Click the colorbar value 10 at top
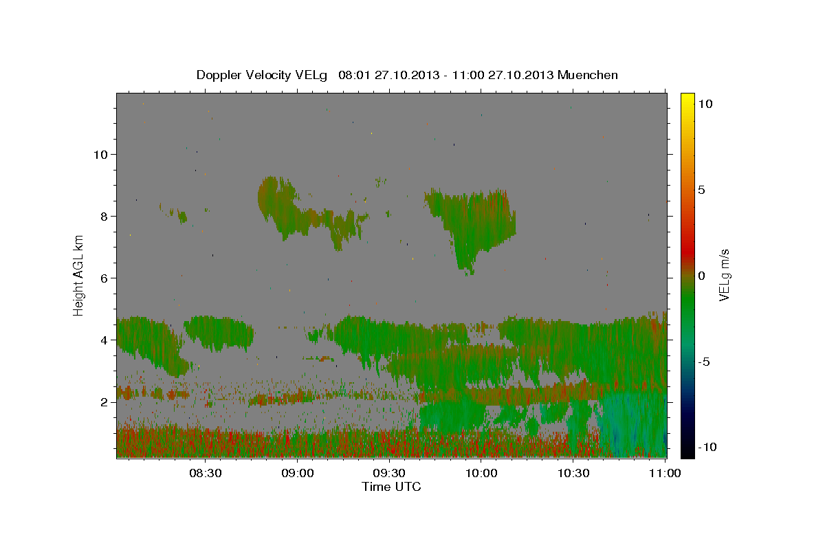 coord(705,104)
